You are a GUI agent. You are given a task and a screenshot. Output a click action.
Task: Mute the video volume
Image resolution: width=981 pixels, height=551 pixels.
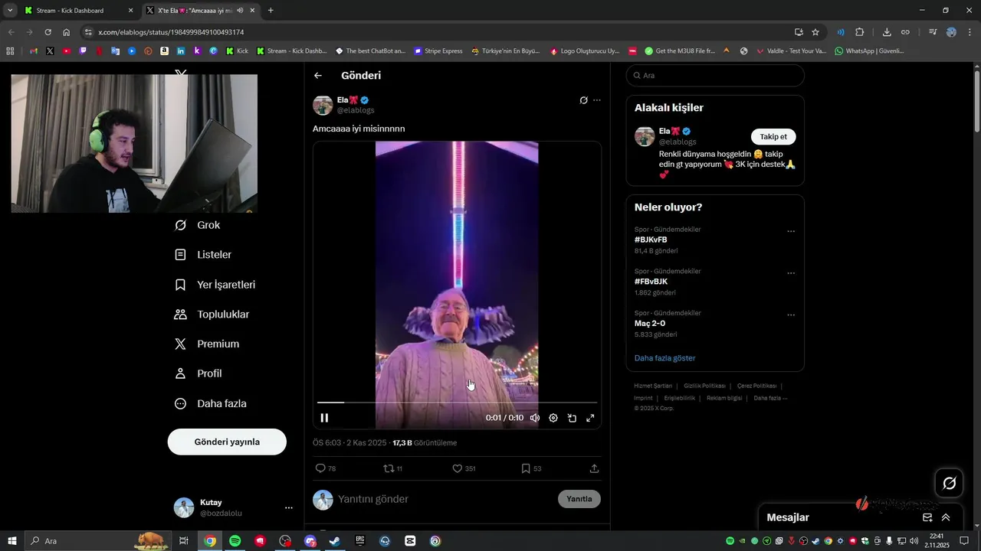pos(535,418)
